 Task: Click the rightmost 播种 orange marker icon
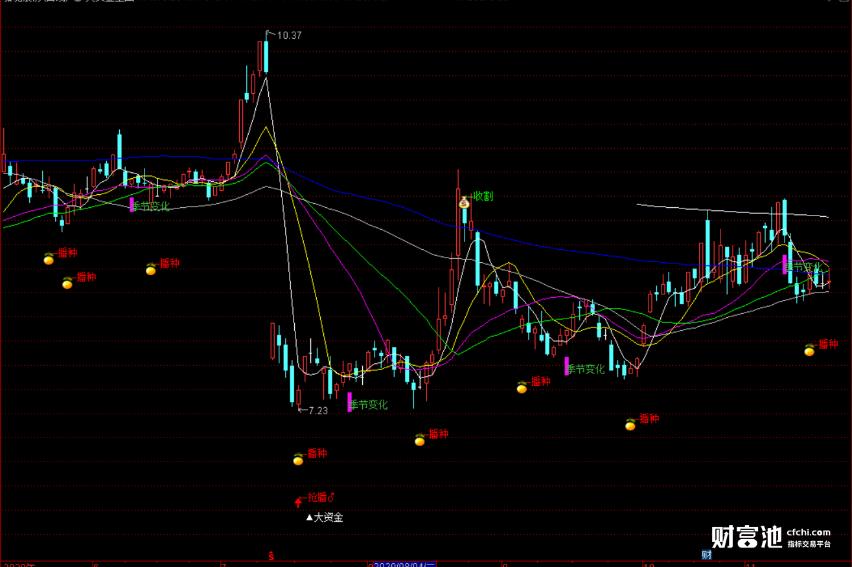pyautogui.click(x=809, y=350)
